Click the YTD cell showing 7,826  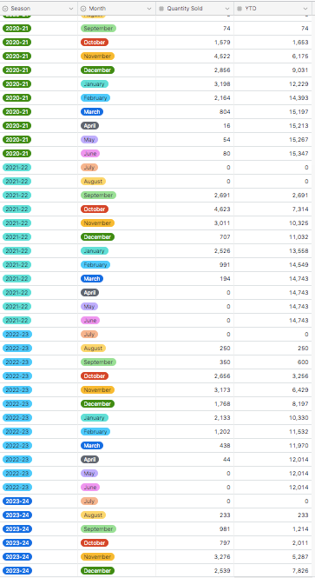[272, 571]
